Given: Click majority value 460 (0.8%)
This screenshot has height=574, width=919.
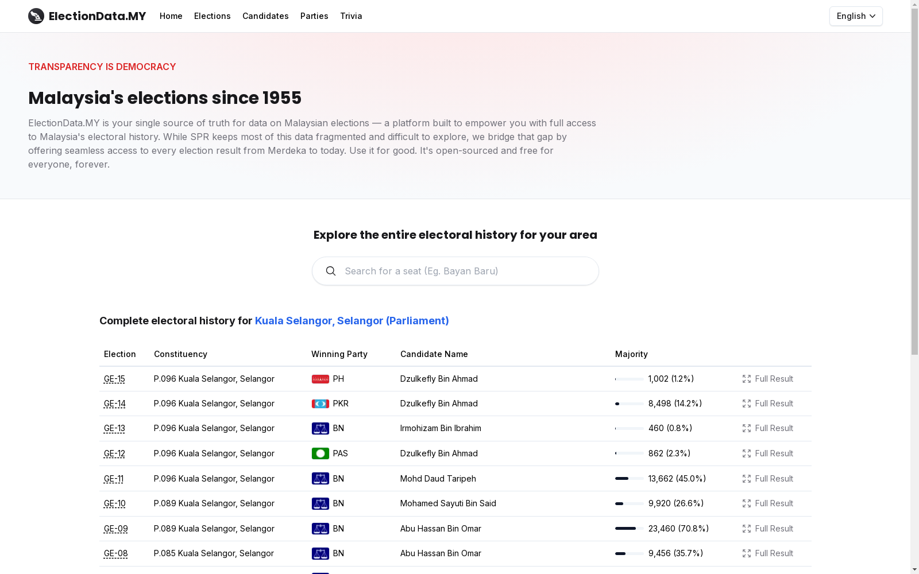Looking at the screenshot, I should click(x=670, y=428).
